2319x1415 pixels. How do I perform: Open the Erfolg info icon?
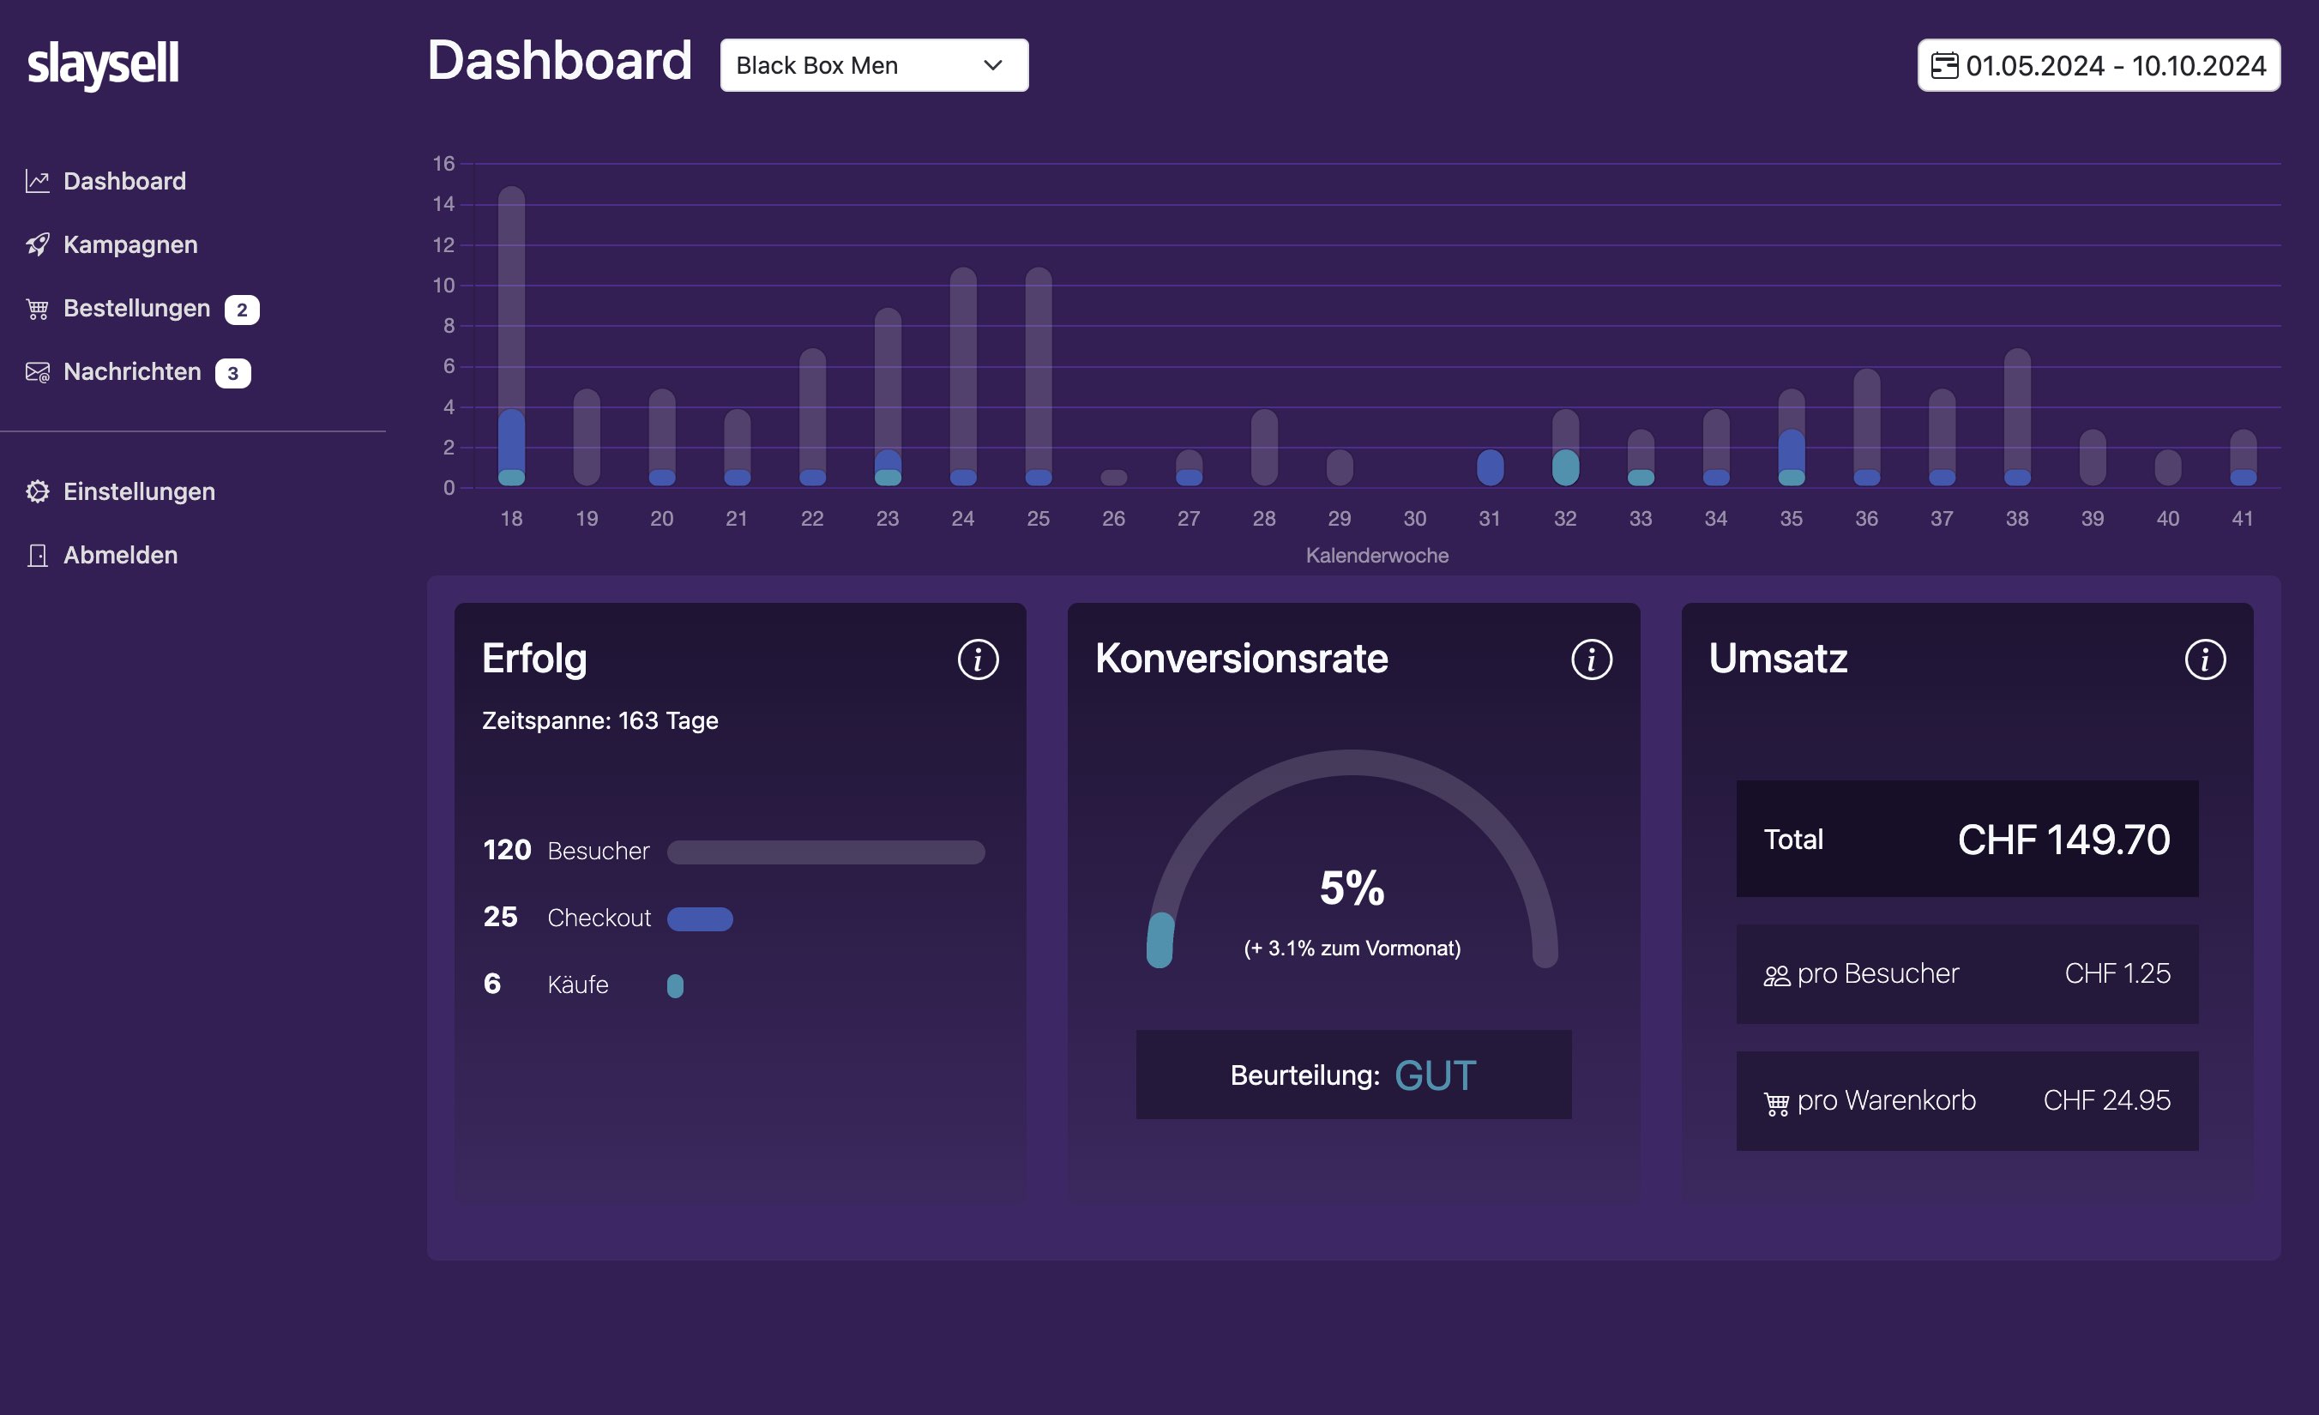pyautogui.click(x=978, y=659)
